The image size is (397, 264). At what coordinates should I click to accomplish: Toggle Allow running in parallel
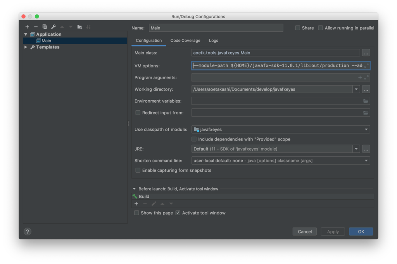pyautogui.click(x=320, y=28)
